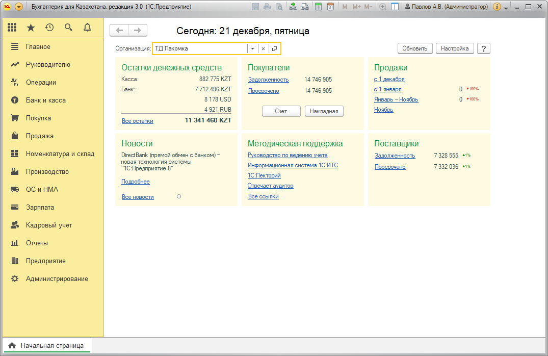Open the main menu orange dropdown button
548x356 pixels.
click(19, 7)
